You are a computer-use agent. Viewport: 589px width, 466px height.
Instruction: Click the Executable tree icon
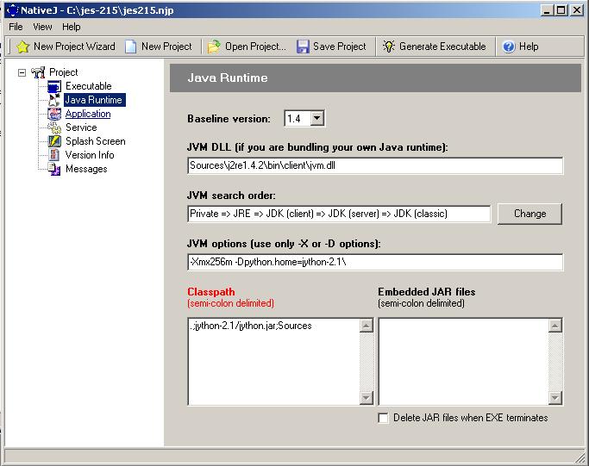pyautogui.click(x=54, y=86)
